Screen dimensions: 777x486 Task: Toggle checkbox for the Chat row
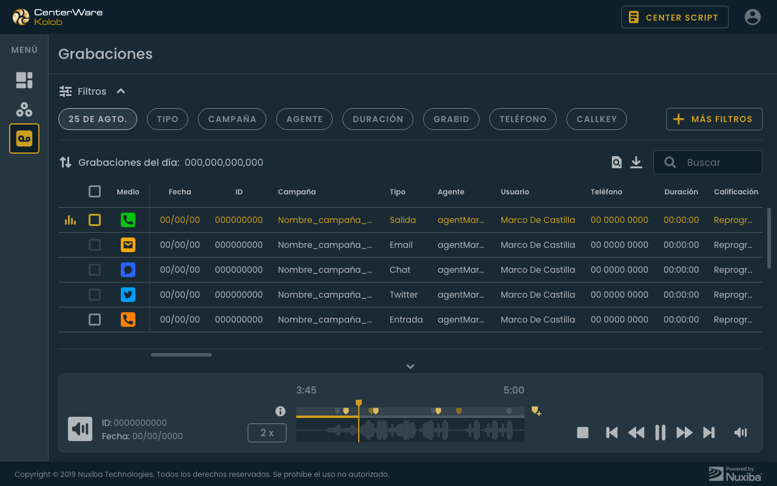pyautogui.click(x=95, y=270)
